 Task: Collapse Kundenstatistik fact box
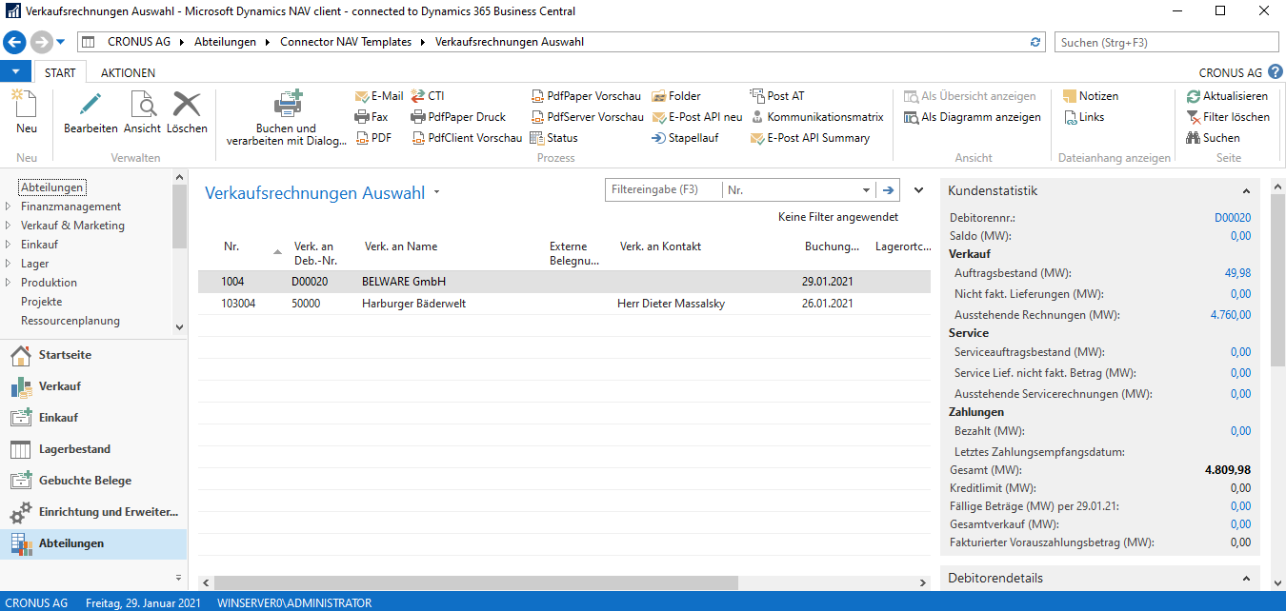pyautogui.click(x=1246, y=191)
